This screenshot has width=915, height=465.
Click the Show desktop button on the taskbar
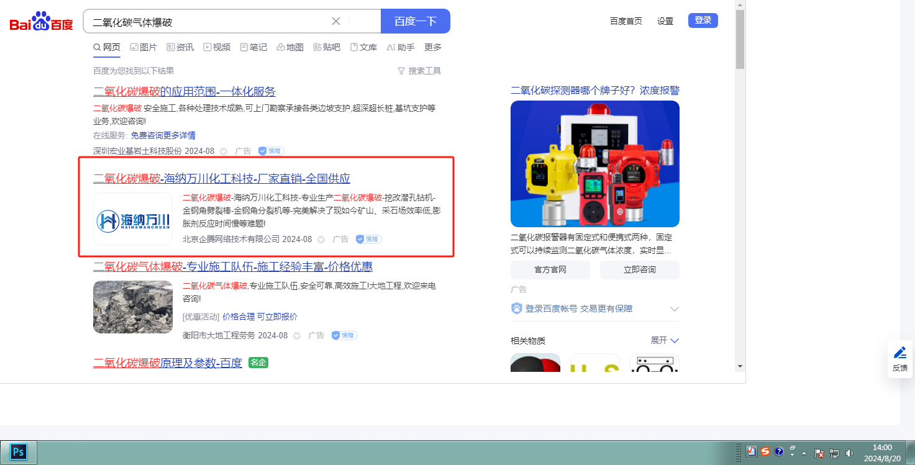pyautogui.click(x=910, y=453)
